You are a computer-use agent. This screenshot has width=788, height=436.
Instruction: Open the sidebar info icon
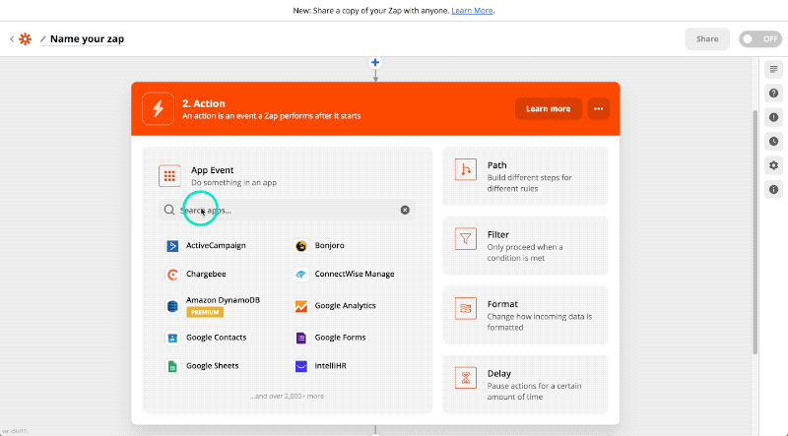(x=773, y=189)
